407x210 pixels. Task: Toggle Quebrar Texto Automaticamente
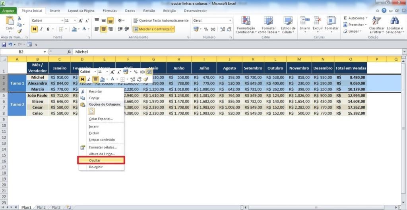161,20
